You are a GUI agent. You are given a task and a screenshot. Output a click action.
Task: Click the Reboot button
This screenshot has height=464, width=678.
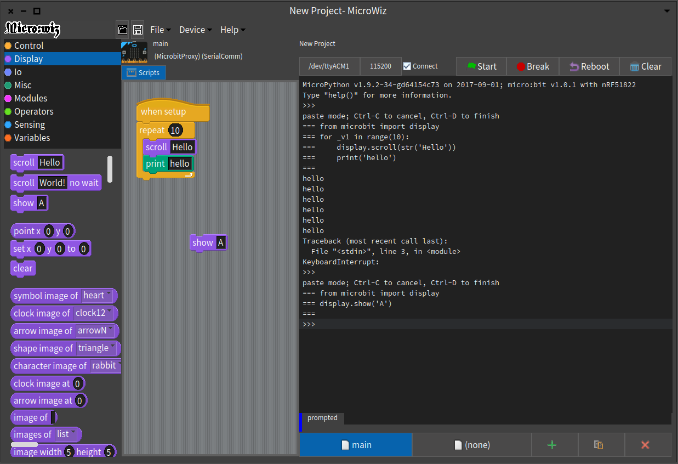point(589,66)
